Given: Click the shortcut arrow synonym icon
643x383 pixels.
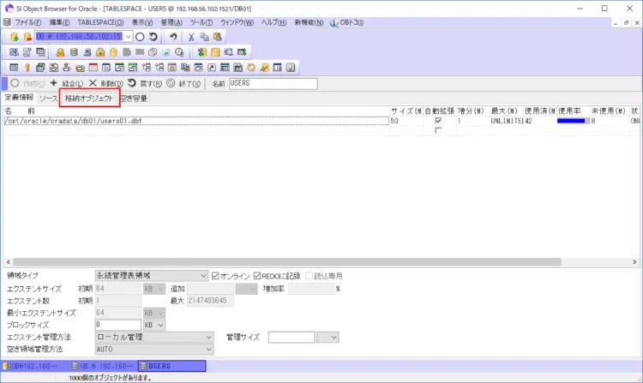Looking at the screenshot, I should pos(212,67).
